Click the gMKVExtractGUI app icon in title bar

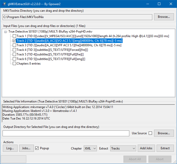pyautogui.click(x=4, y=4)
